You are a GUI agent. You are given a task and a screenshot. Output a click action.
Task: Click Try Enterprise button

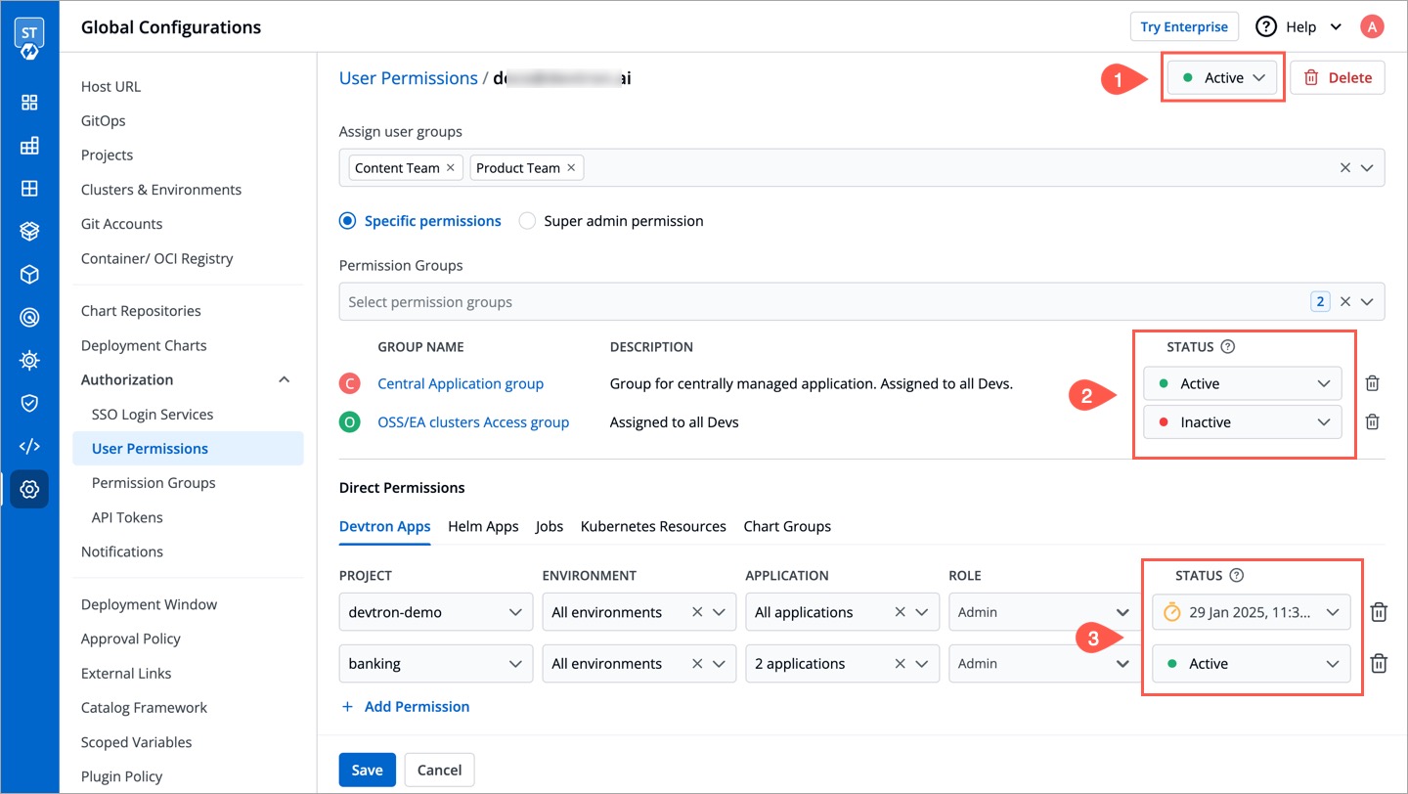tap(1184, 26)
